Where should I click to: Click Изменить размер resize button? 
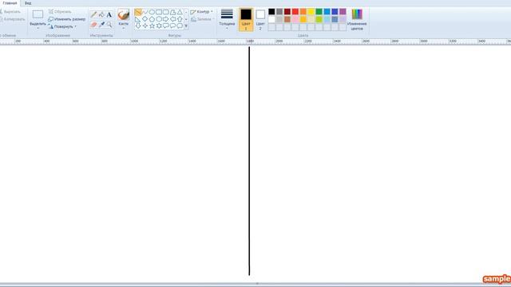[x=67, y=19]
